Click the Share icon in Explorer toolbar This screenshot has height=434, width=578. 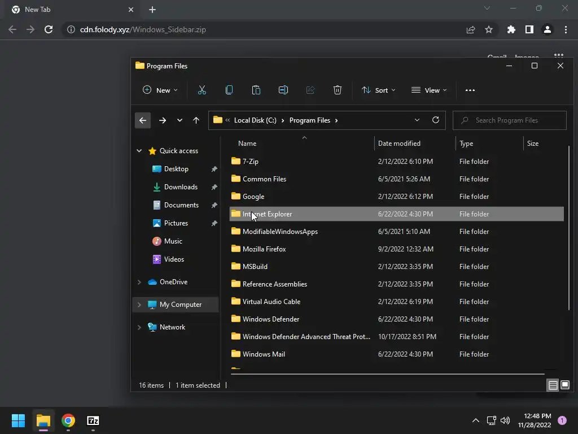[x=310, y=90]
